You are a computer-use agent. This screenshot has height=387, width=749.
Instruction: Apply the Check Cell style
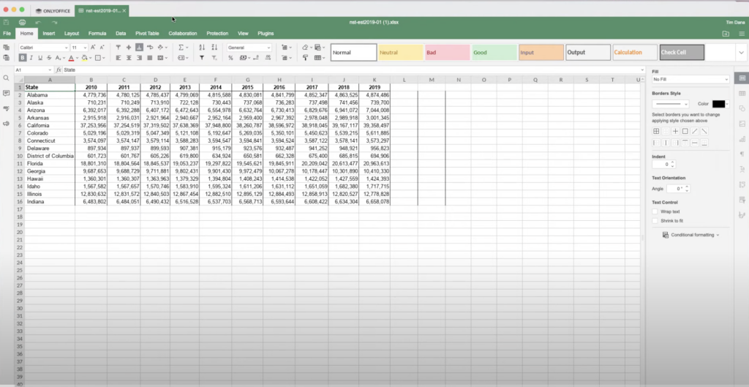(682, 53)
